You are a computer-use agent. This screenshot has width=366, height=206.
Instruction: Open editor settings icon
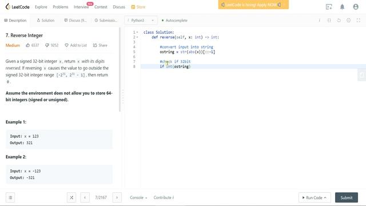pos(348,21)
